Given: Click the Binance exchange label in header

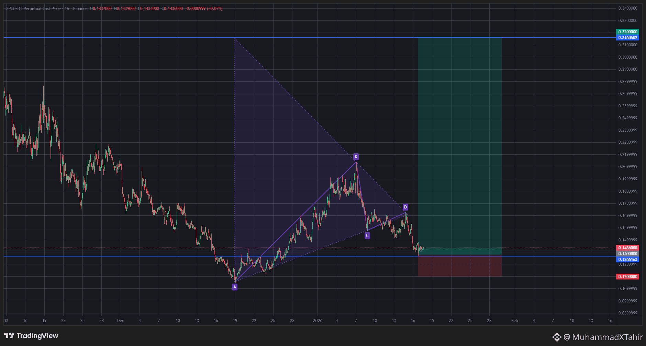Looking at the screenshot, I should (x=80, y=9).
